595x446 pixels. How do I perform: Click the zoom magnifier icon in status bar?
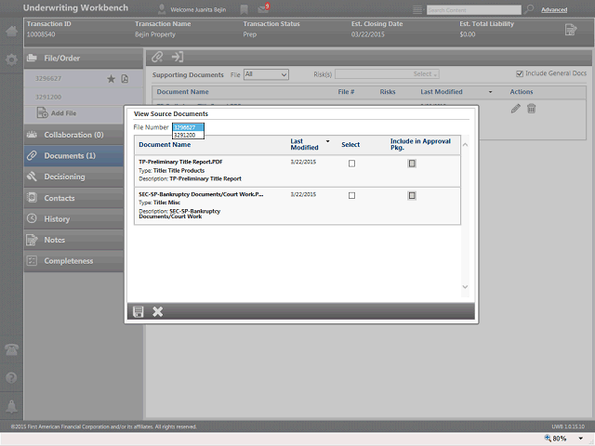(x=548, y=438)
